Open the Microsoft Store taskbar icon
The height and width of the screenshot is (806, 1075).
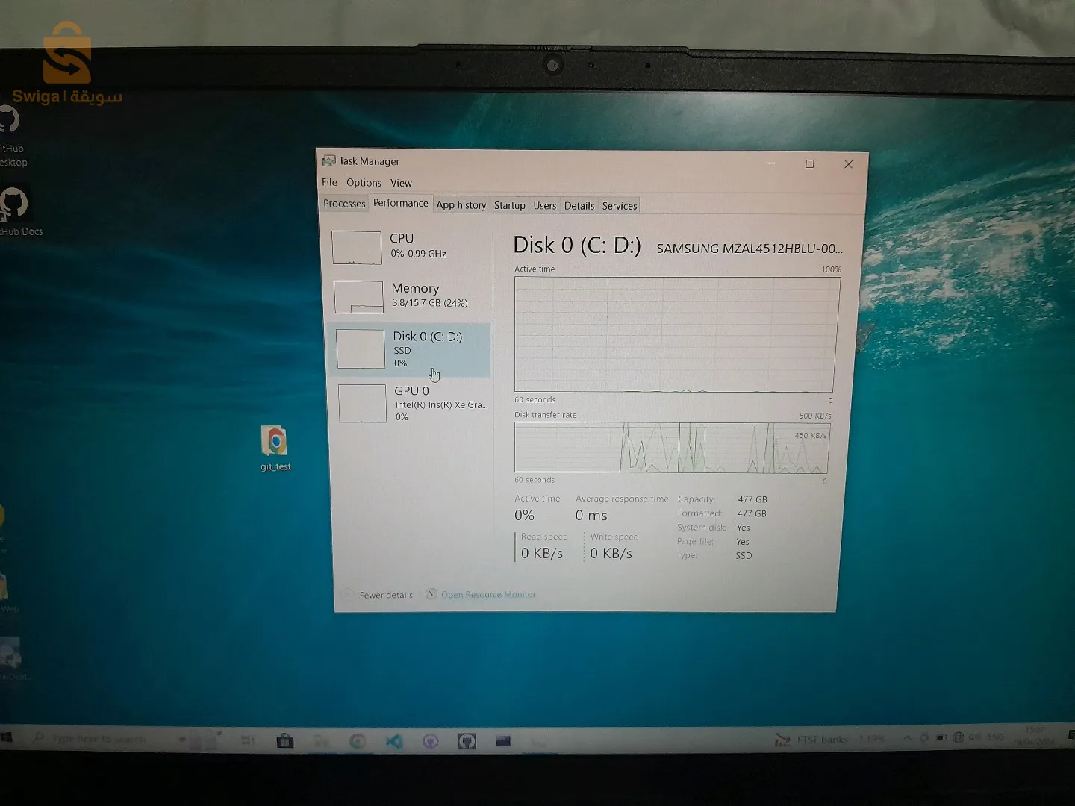[284, 741]
